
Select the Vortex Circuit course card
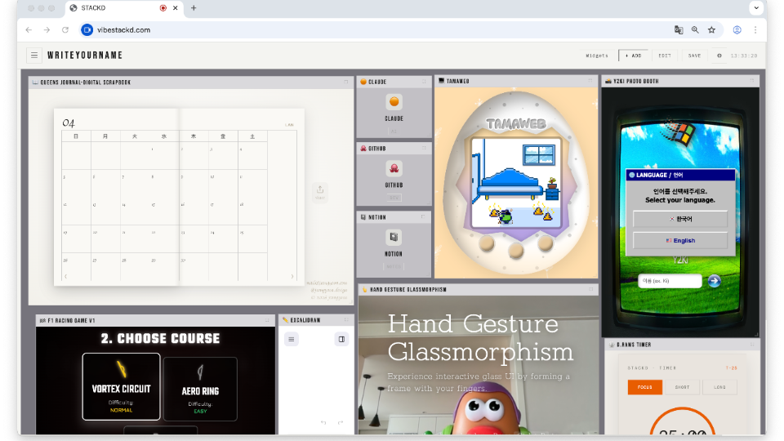[121, 387]
